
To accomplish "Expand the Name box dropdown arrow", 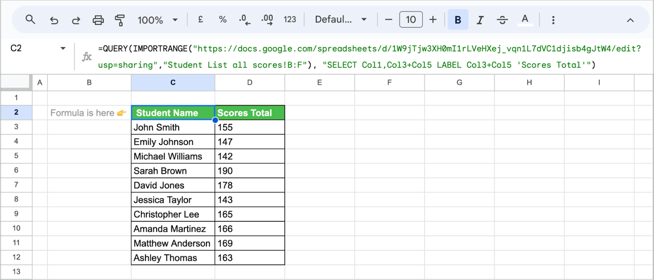I will tap(63, 48).
